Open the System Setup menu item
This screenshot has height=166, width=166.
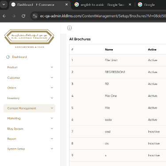(x=16, y=149)
